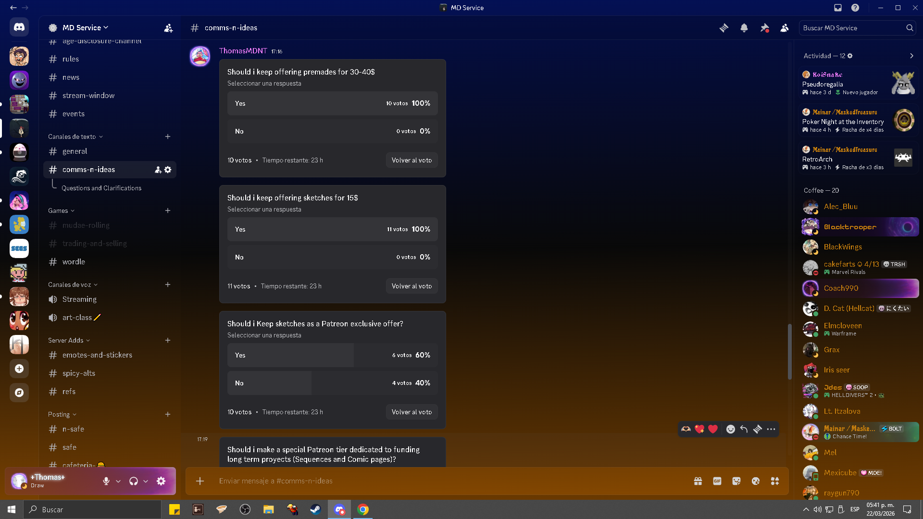The height and width of the screenshot is (519, 923).
Task: Open the help question mark icon
Action: click(x=855, y=8)
